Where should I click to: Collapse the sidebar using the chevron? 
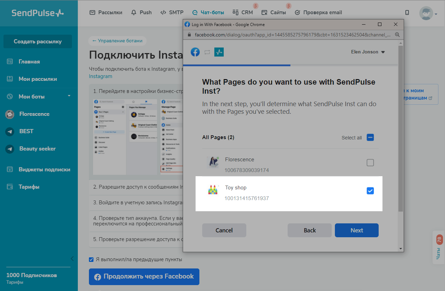click(x=72, y=258)
